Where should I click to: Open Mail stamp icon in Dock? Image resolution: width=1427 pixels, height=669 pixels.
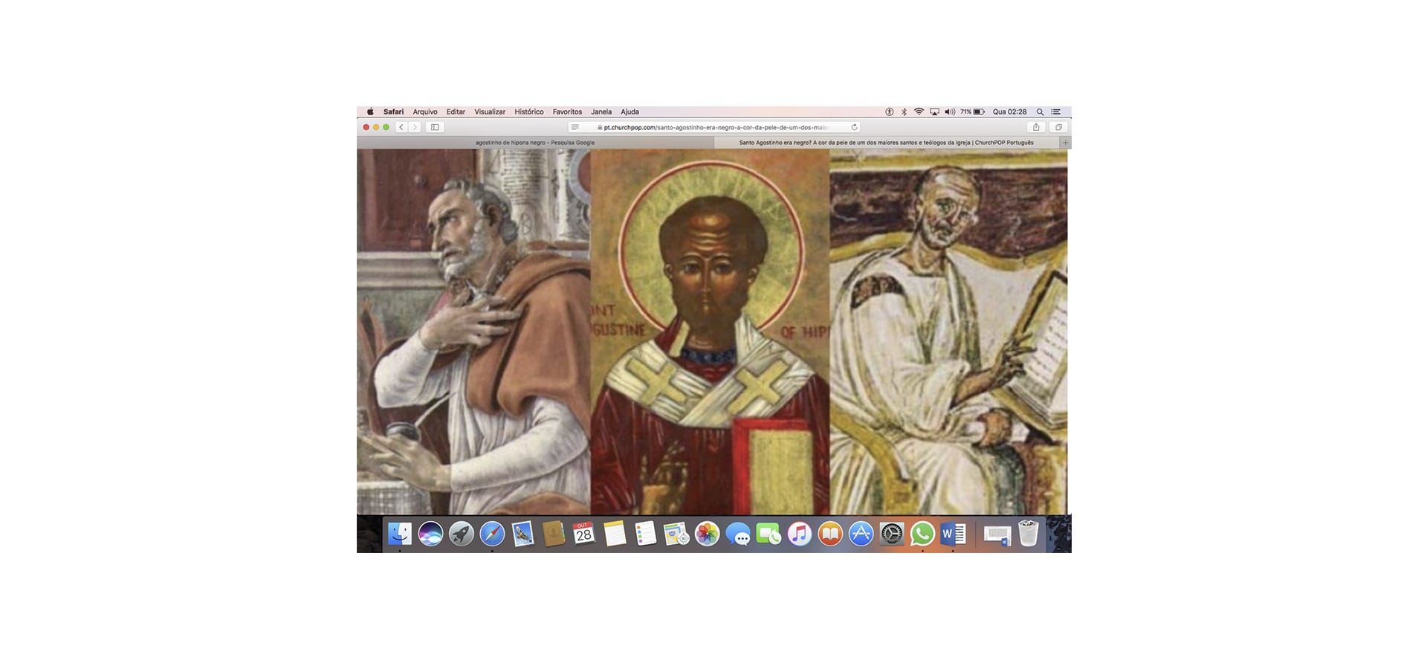click(x=523, y=534)
